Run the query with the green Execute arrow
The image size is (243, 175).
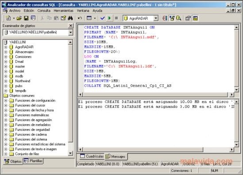click(x=109, y=18)
